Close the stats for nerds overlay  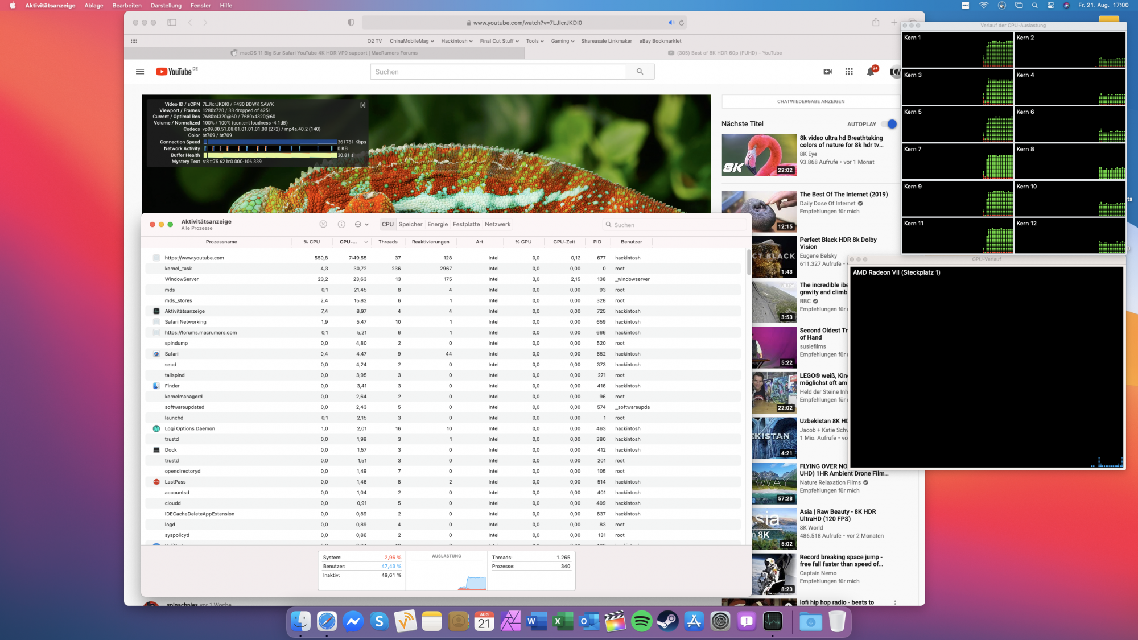[362, 105]
